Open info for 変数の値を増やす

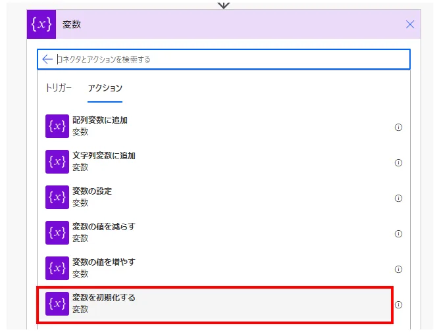click(x=398, y=270)
